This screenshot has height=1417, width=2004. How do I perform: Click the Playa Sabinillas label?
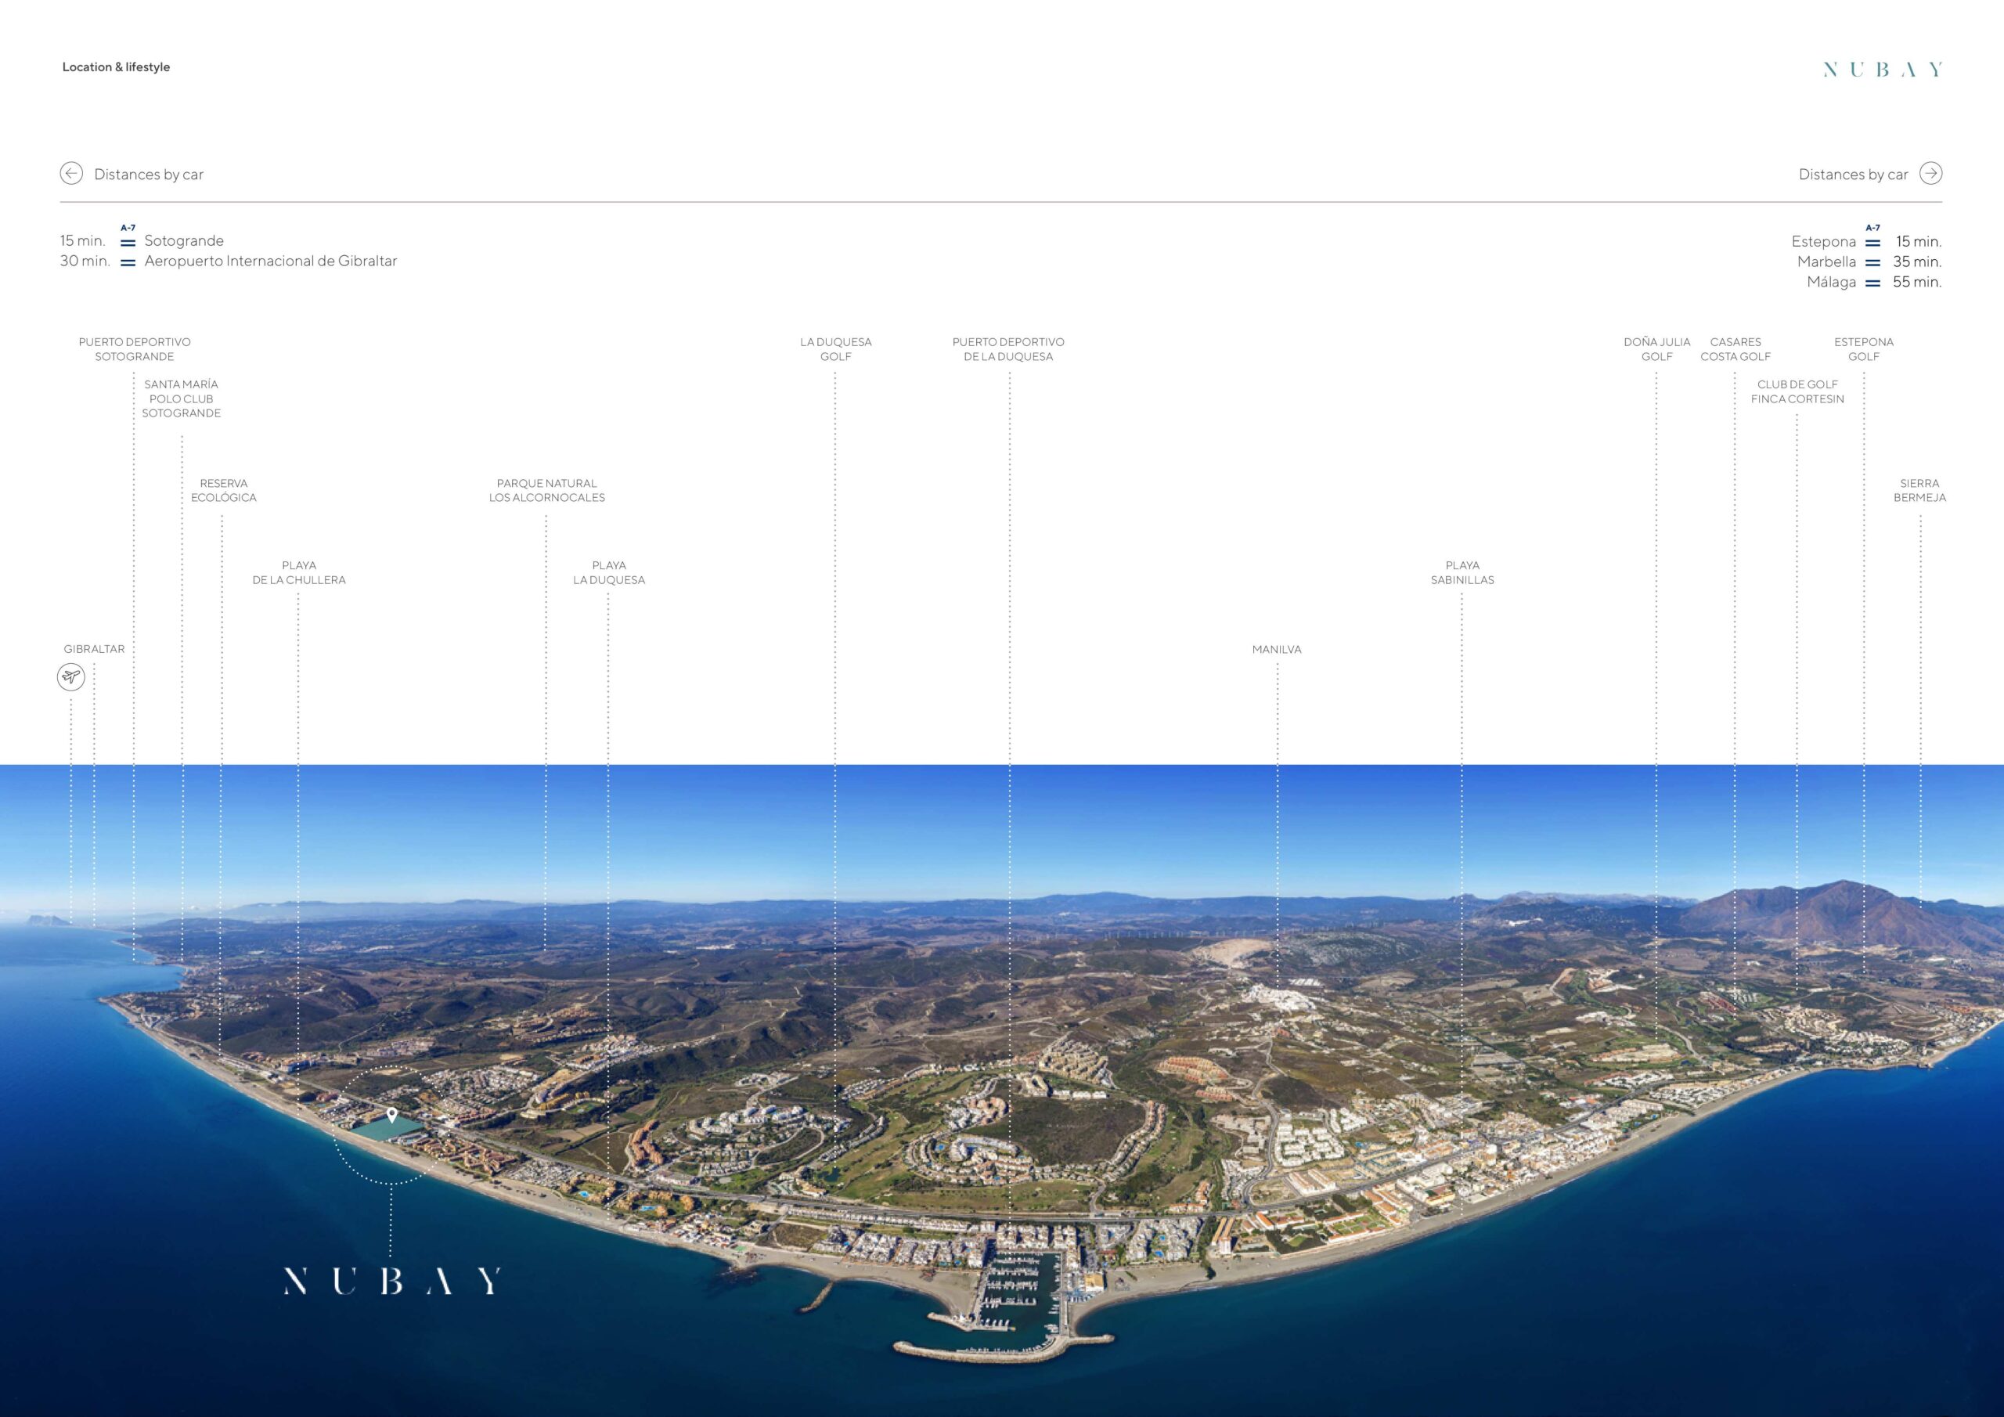pos(1462,573)
